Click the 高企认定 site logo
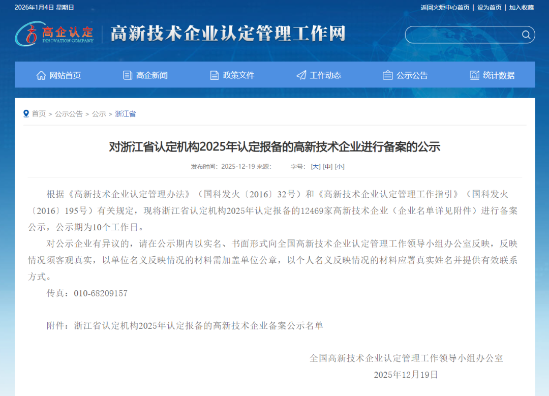549x396 pixels. click(x=54, y=34)
